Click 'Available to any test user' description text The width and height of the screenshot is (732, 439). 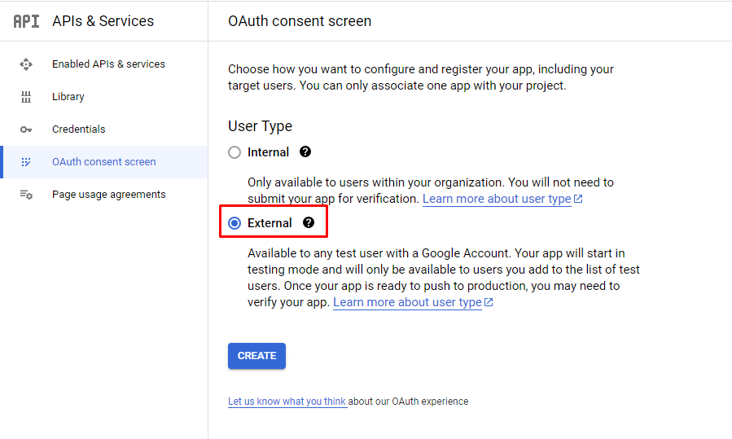(x=444, y=278)
